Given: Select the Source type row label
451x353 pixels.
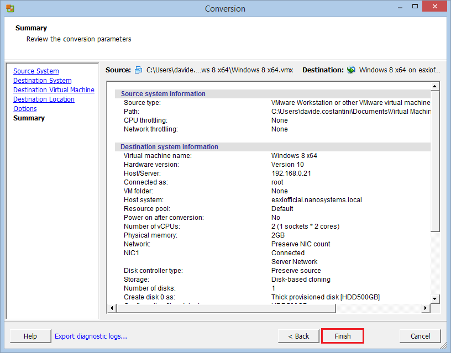Looking at the screenshot, I should 143,103.
